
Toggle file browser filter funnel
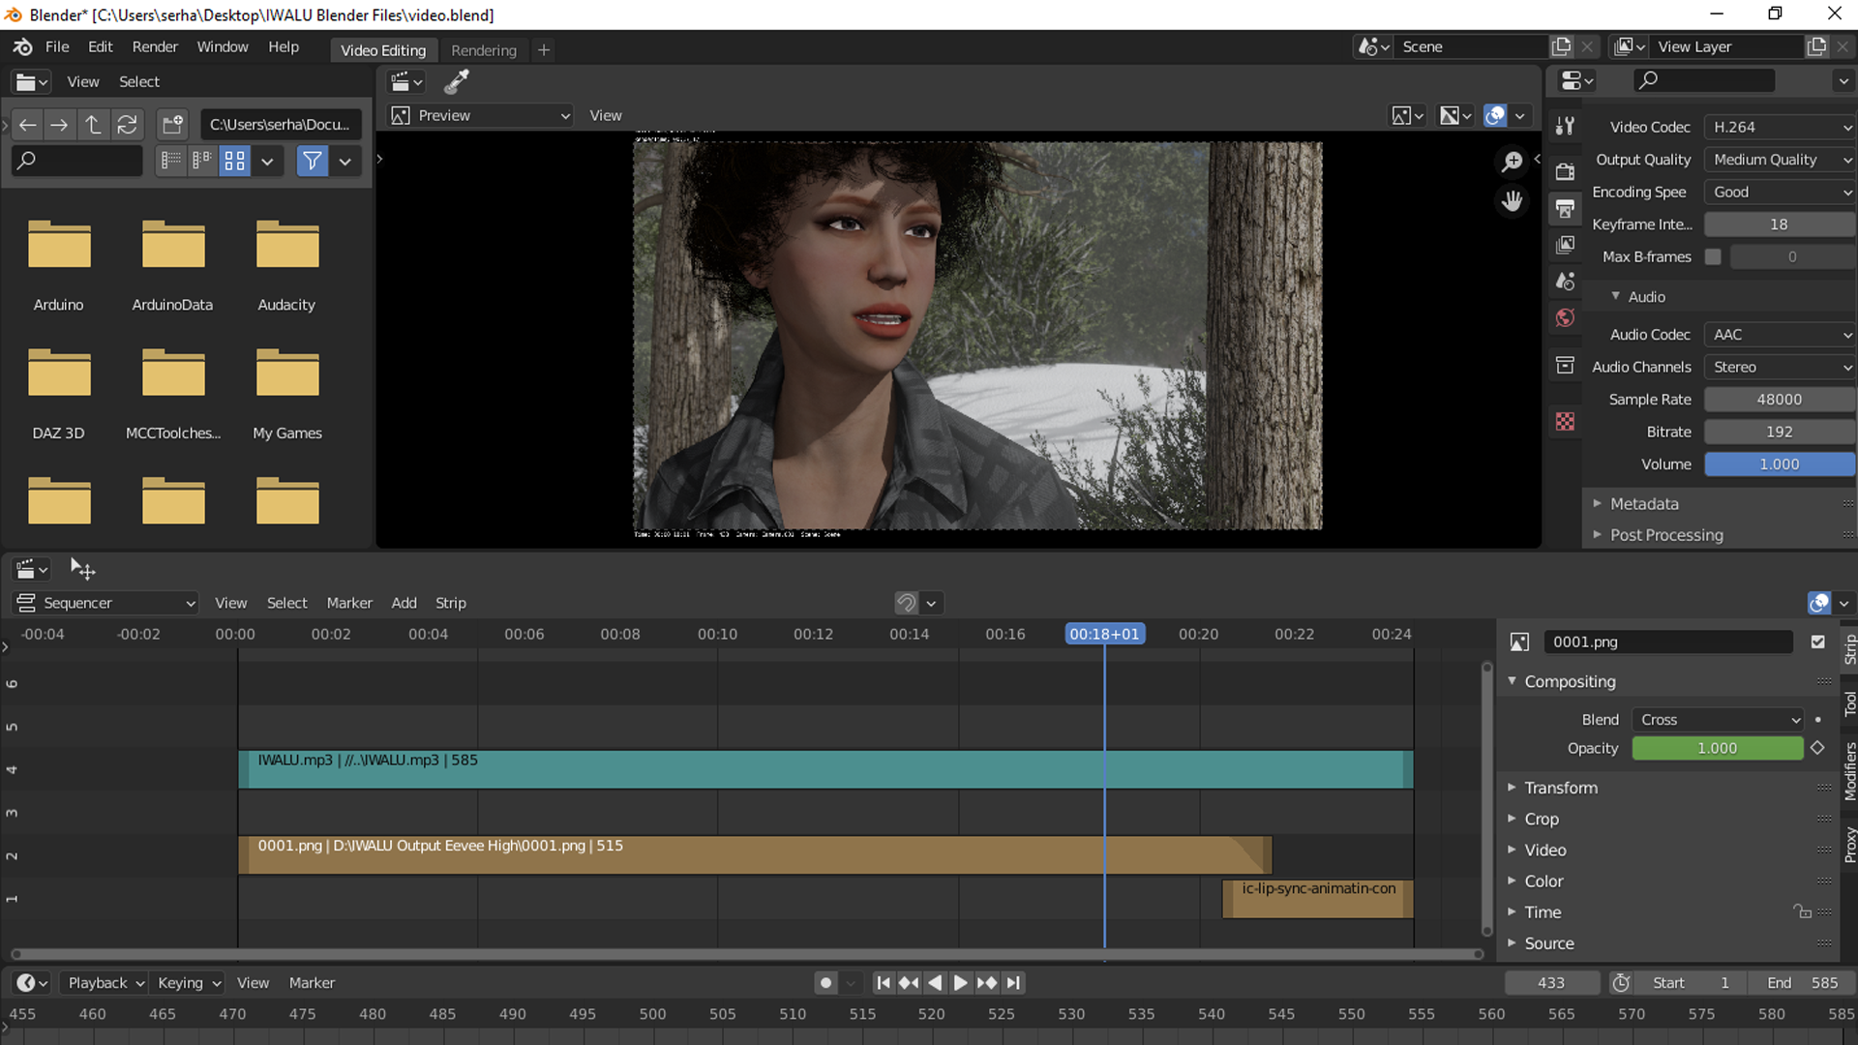point(313,161)
